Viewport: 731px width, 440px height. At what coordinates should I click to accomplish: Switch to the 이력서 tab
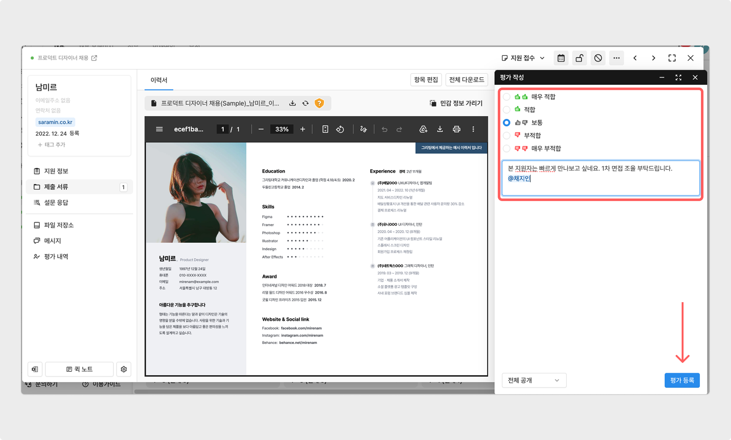(x=159, y=80)
